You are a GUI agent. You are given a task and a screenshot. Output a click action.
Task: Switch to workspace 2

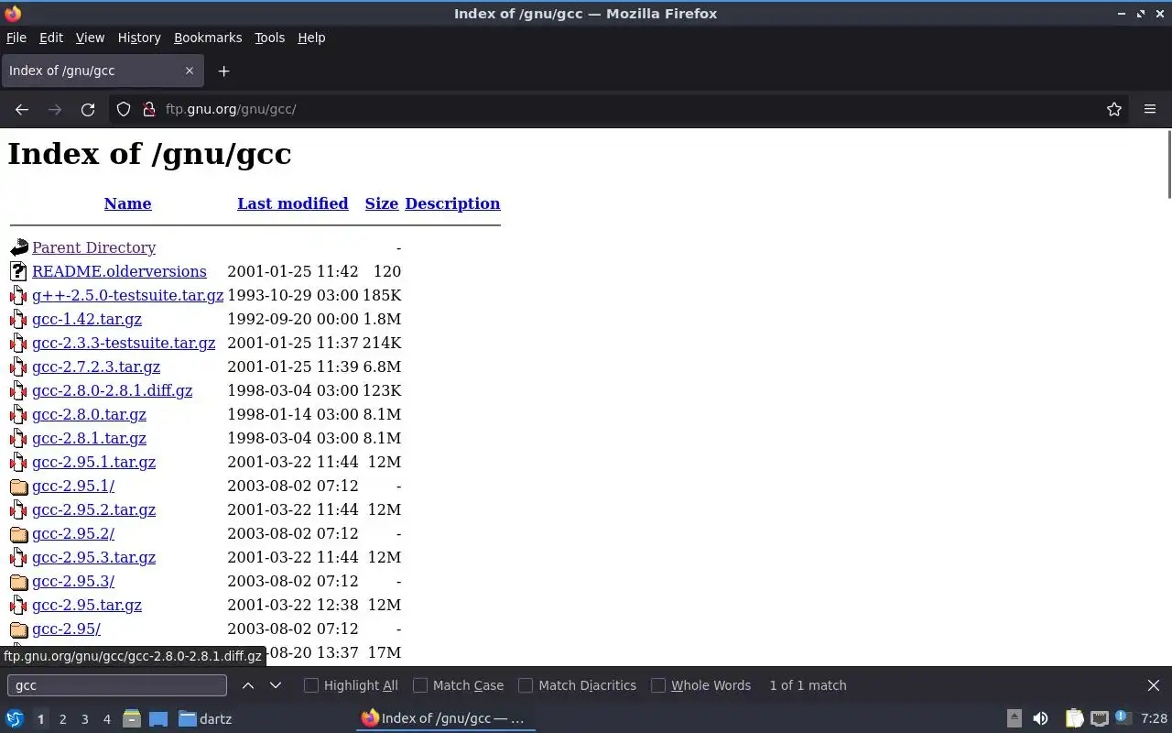coord(62,719)
